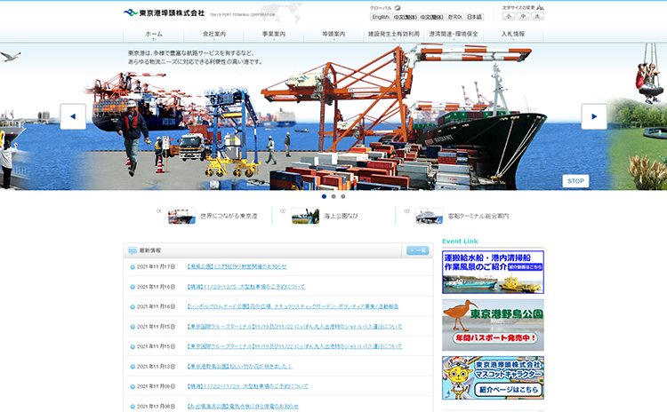Image resolution: width=667 pixels, height=412 pixels.
Task: Expand the 会社案内 navigation menu
Action: coord(214,35)
